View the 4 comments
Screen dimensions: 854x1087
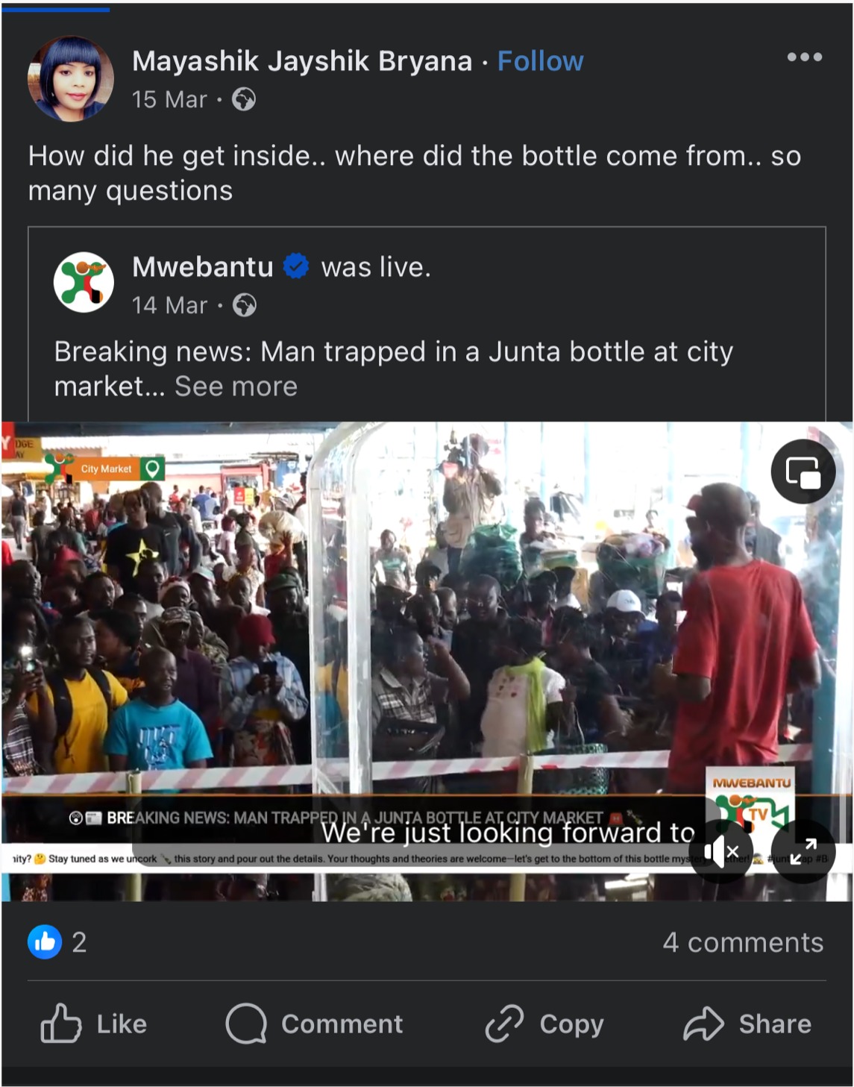[743, 942]
